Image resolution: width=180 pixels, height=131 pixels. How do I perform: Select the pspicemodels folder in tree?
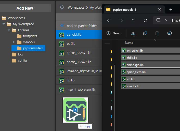(x=28, y=48)
